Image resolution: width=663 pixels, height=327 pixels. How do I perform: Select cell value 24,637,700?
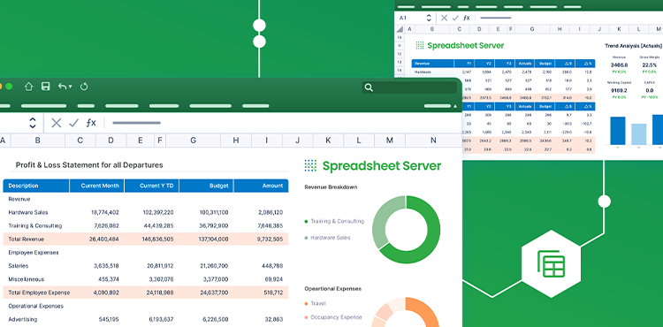click(x=214, y=293)
